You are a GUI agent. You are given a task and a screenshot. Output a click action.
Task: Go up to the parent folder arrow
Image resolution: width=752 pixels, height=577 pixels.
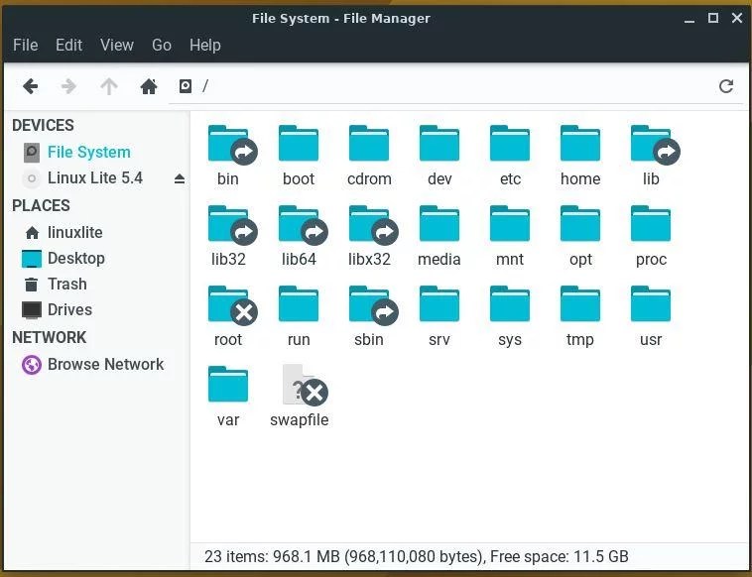click(109, 86)
